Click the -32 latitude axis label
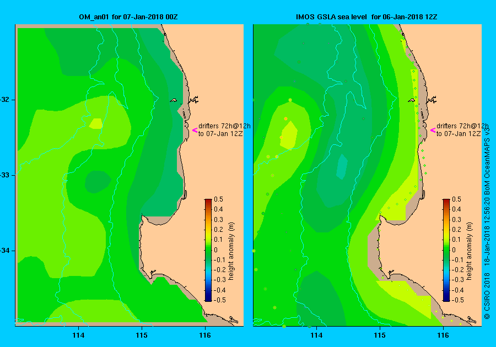The width and height of the screenshot is (496, 347). [5, 100]
